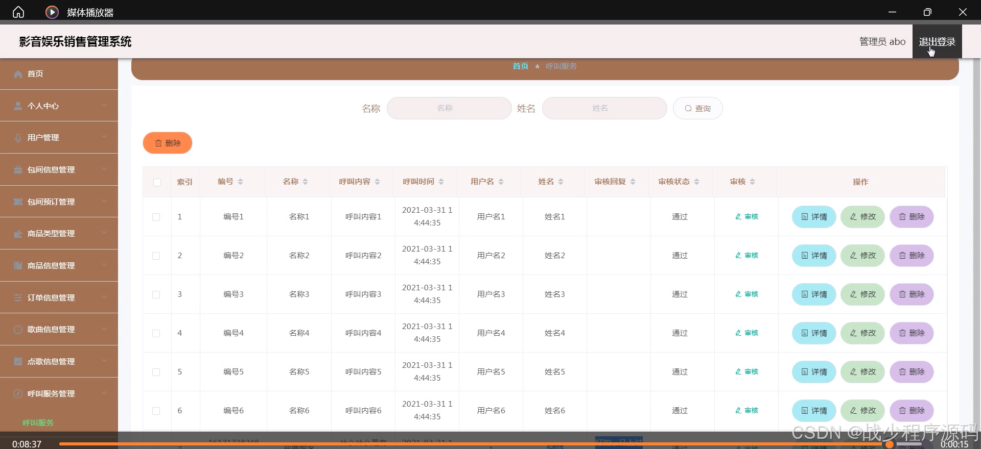Expand the 商品信息管理 chevron
Viewport: 981px width, 449px height.
coord(104,265)
